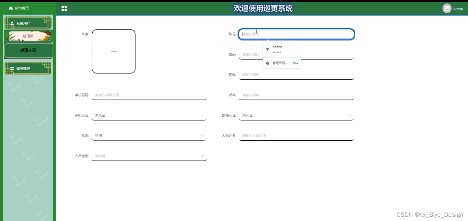
Task: Click the arrow of 邮箱认证 select
Action: [x=350, y=115]
